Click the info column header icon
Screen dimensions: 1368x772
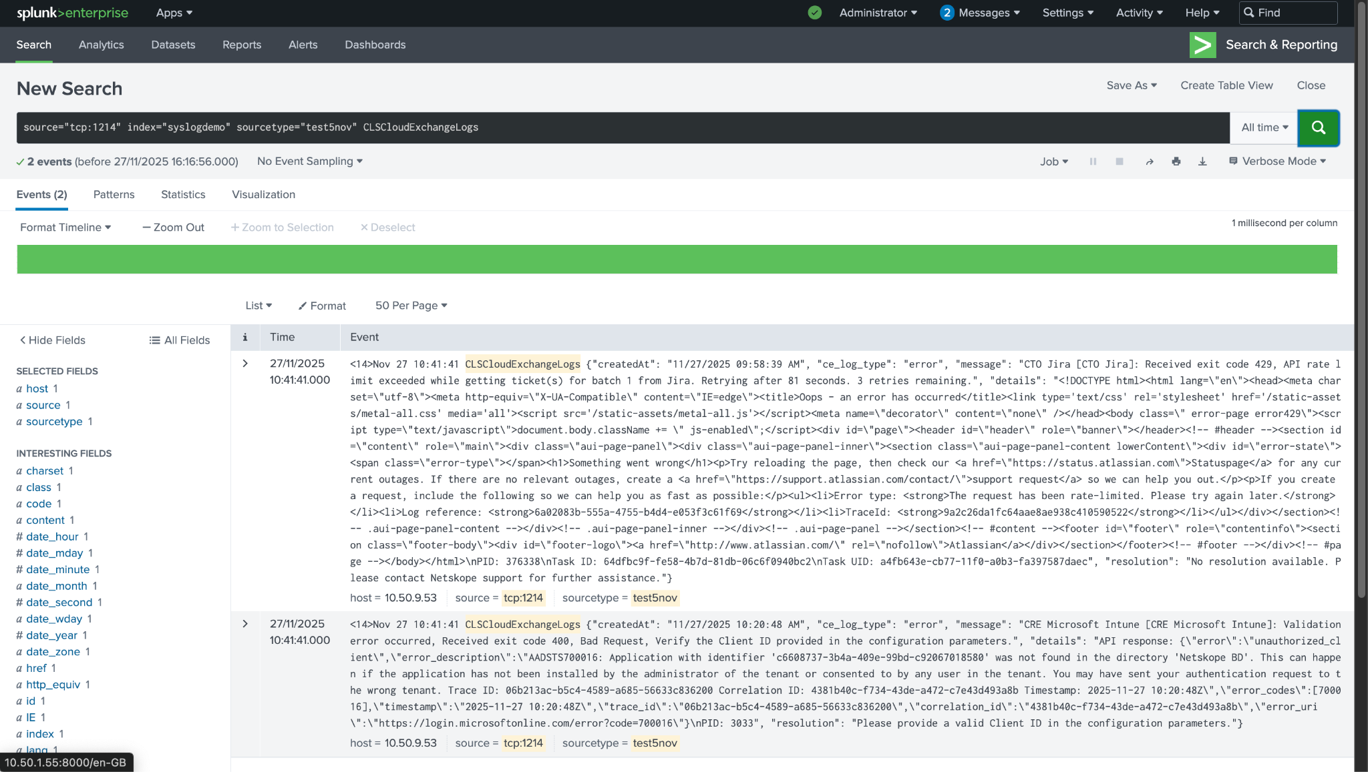click(245, 338)
